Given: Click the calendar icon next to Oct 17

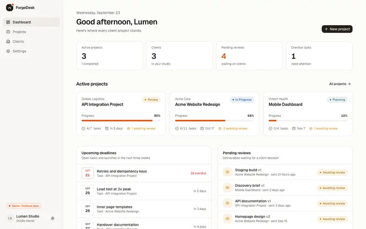Looking at the screenshot, I should coord(202,128).
